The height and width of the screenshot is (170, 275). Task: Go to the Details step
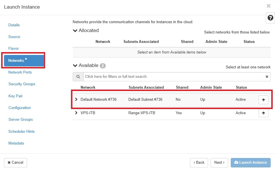pyautogui.click(x=14, y=25)
